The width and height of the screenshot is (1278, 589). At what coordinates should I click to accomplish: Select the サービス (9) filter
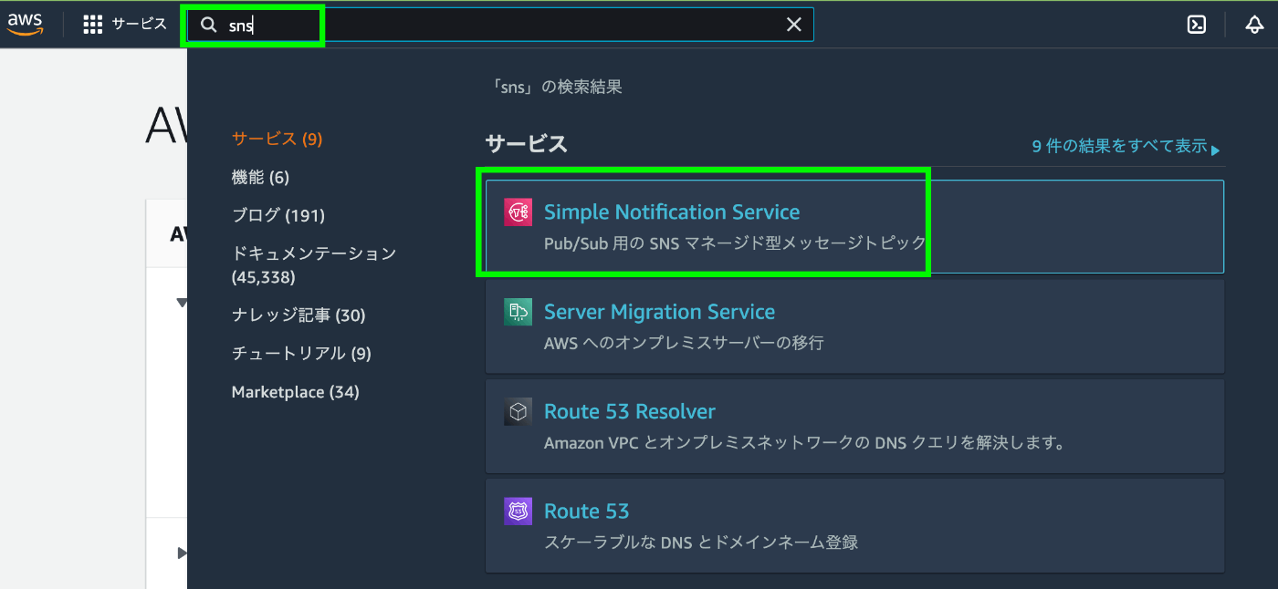tap(277, 139)
